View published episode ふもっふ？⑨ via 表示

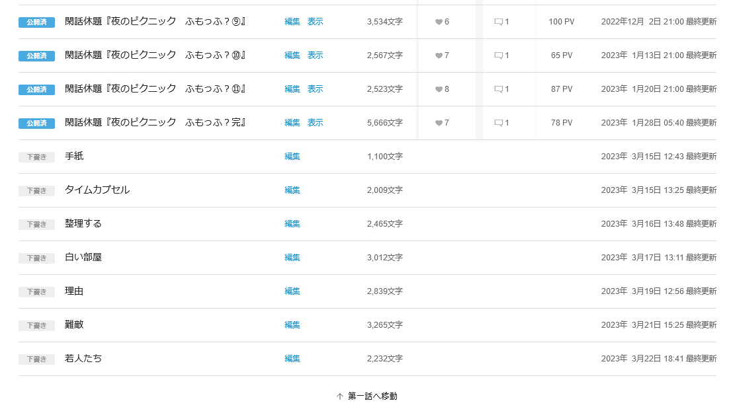(315, 22)
